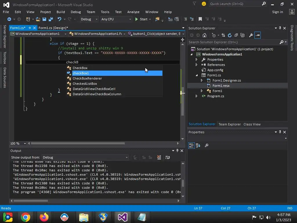Image resolution: width=297 pixels, height=223 pixels.
Task: Select CheckBoxRenderer in the IntelliSense list
Action: (x=115, y=78)
